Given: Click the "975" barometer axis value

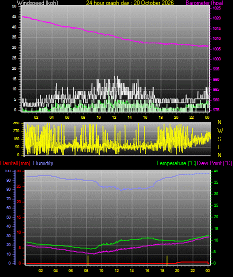Looking at the screenshot, I should [216, 110].
